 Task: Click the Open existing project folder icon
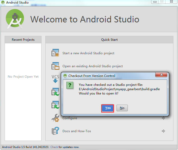pos(55,66)
